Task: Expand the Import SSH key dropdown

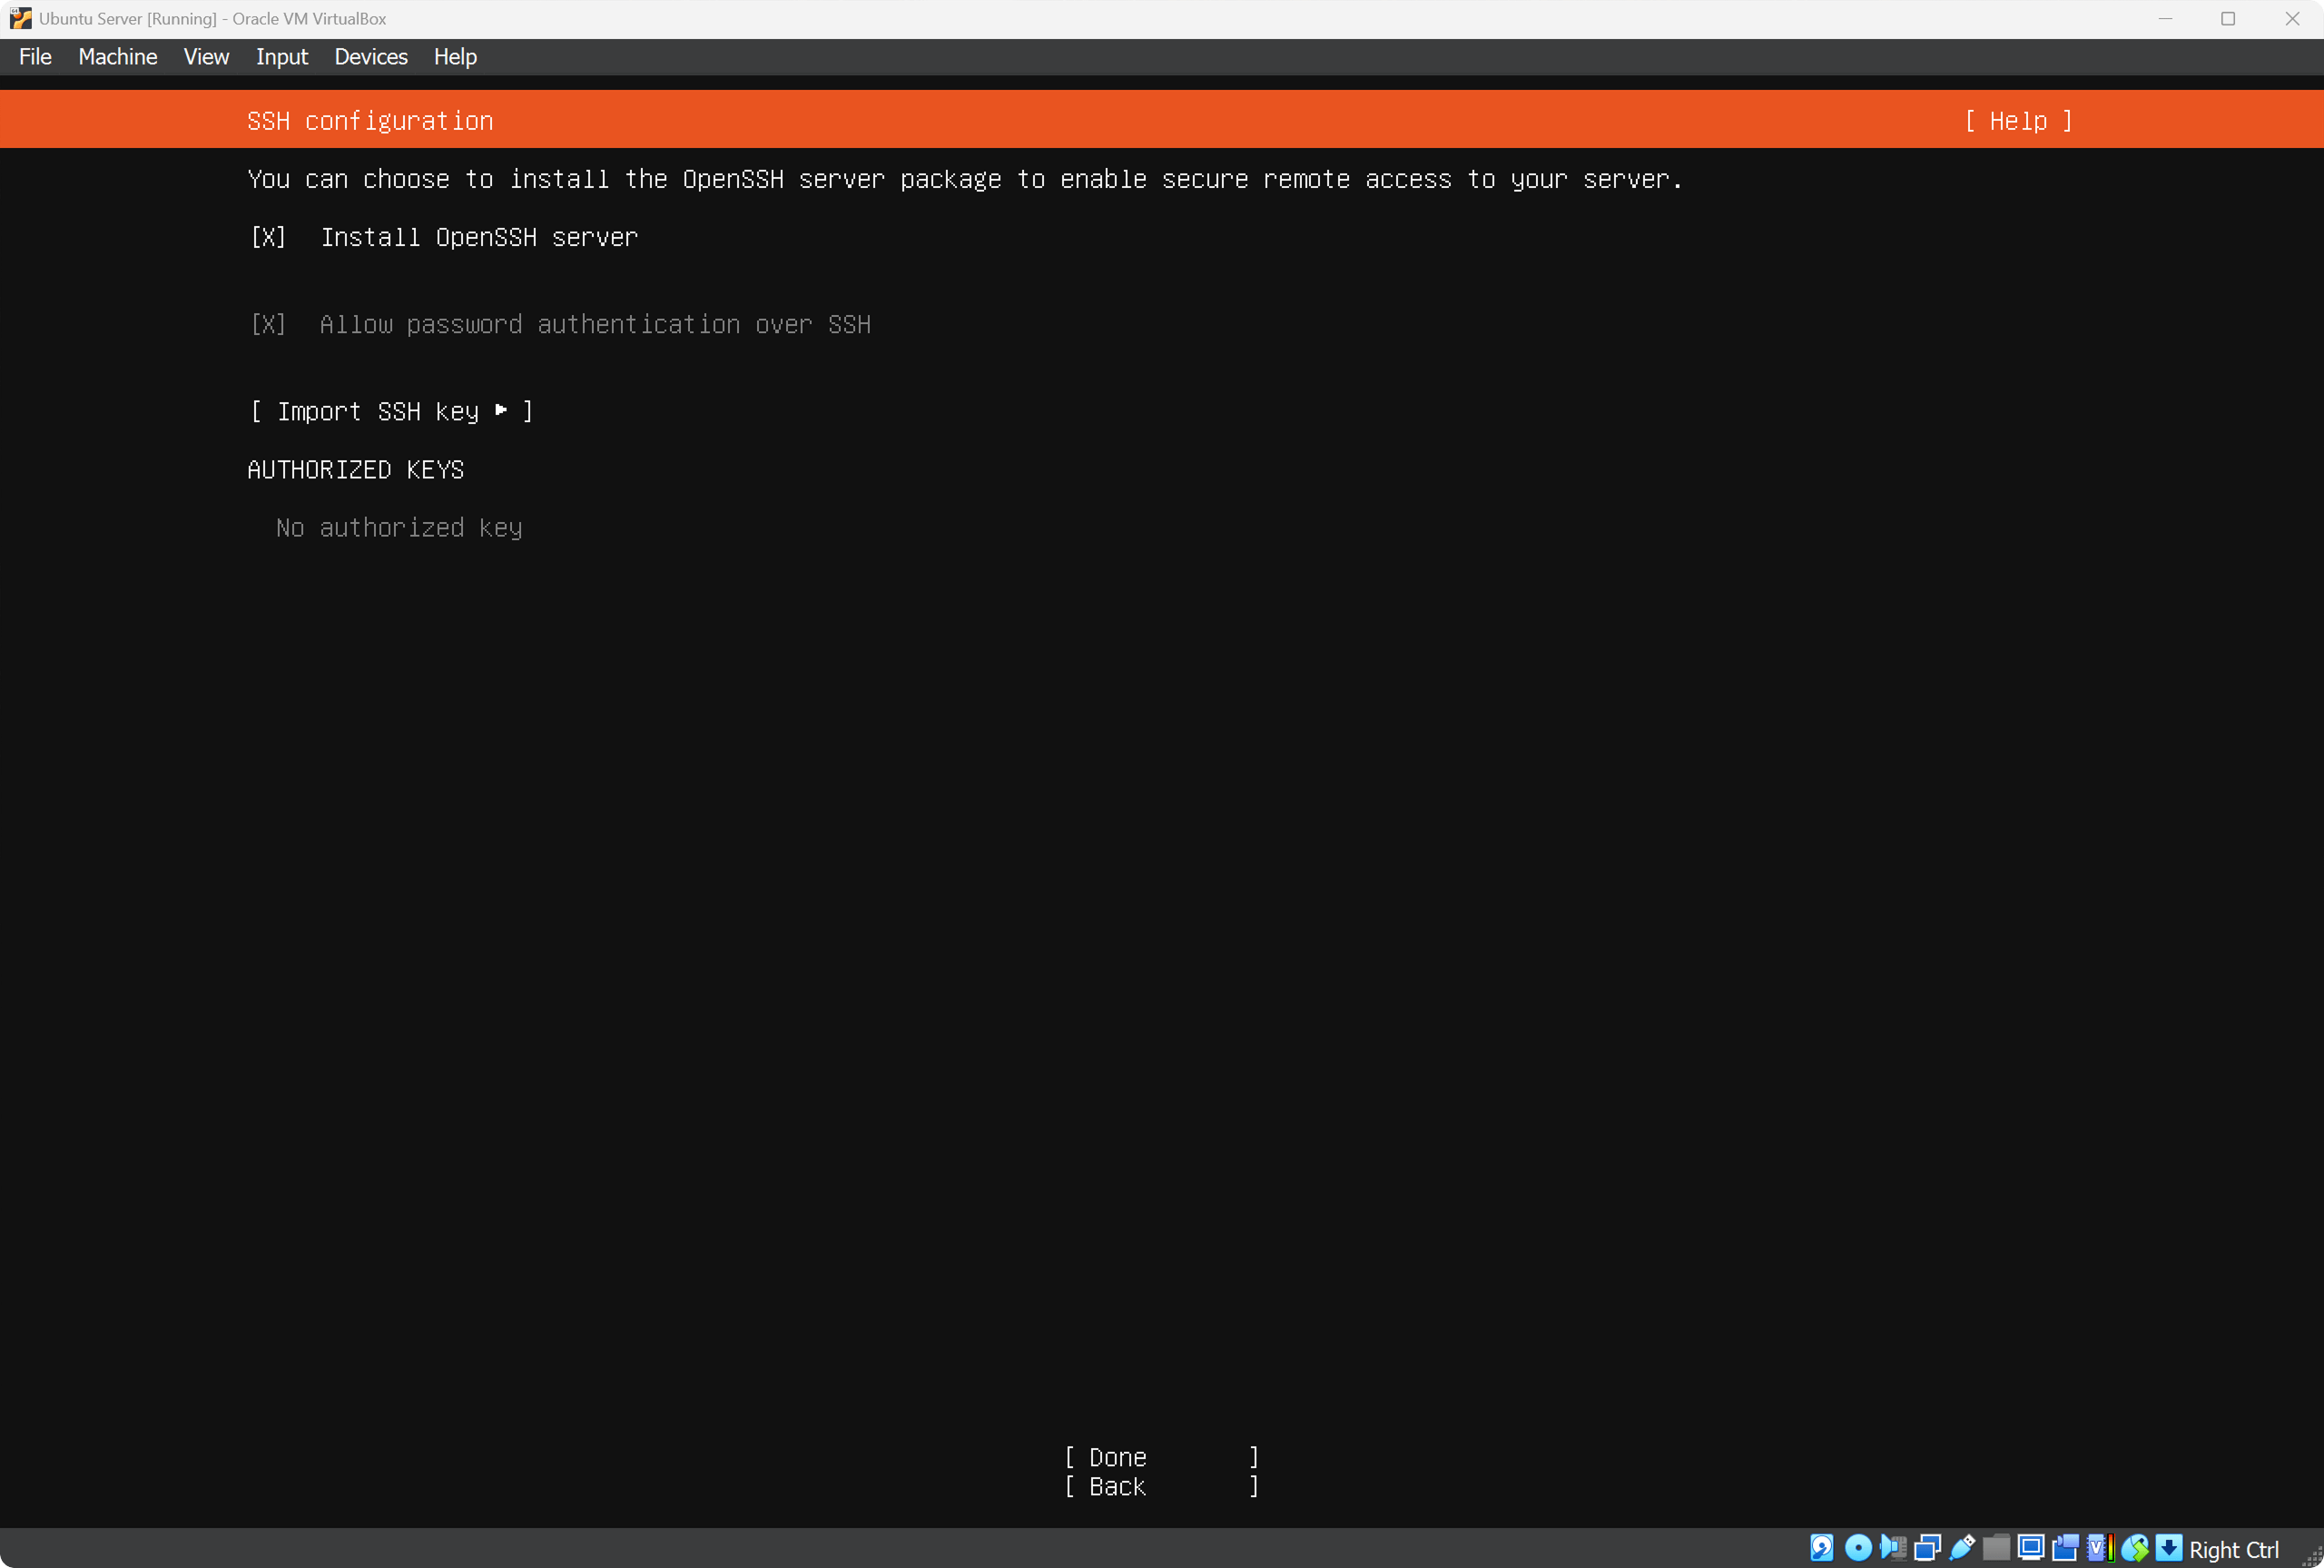Action: pos(391,411)
